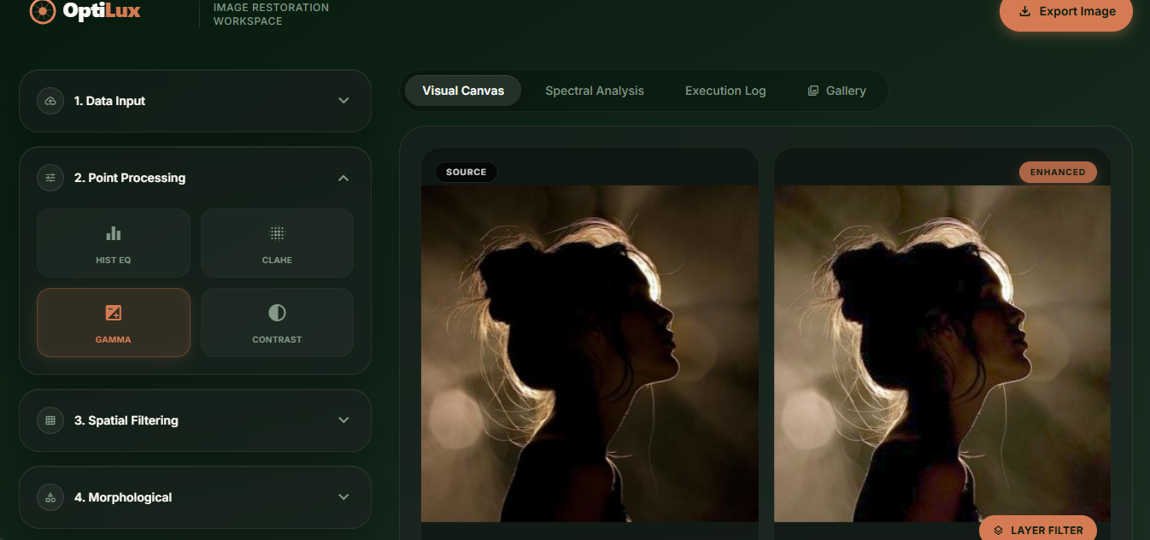Viewport: 1150px width, 540px height.
Task: Select the CLAHE tool
Action: coord(277,243)
